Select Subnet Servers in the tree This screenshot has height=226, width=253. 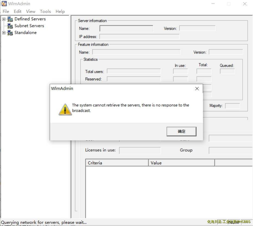click(29, 26)
